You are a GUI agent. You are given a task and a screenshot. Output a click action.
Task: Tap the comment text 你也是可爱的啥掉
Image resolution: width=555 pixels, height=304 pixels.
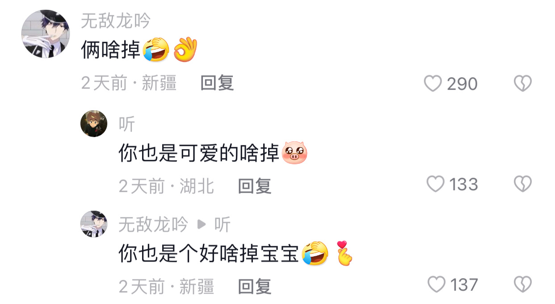click(199, 154)
